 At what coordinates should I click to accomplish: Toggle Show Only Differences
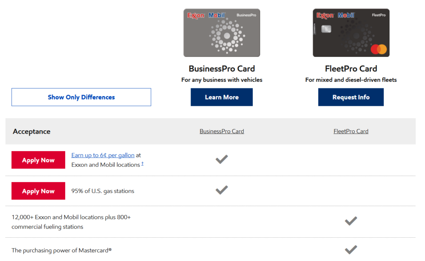point(81,97)
